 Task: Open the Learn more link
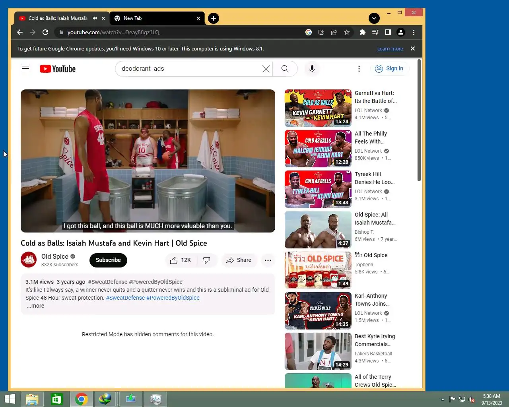click(x=390, y=49)
